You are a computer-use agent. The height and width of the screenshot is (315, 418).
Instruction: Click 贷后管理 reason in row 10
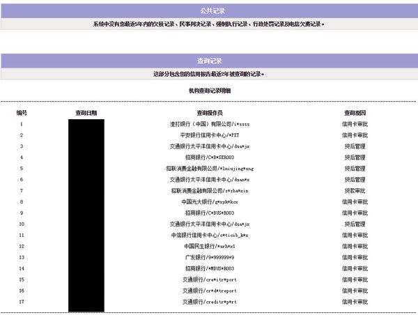(355, 224)
